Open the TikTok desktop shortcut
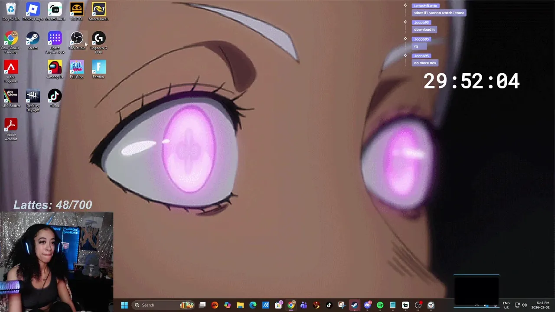 [55, 98]
